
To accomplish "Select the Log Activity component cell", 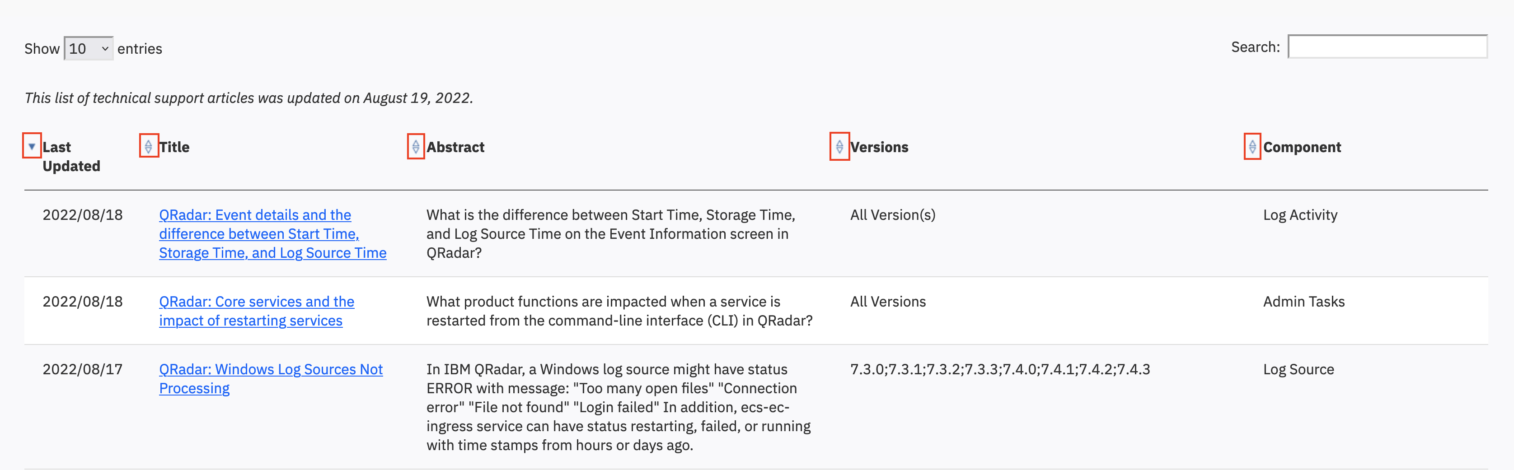I will 1300,215.
